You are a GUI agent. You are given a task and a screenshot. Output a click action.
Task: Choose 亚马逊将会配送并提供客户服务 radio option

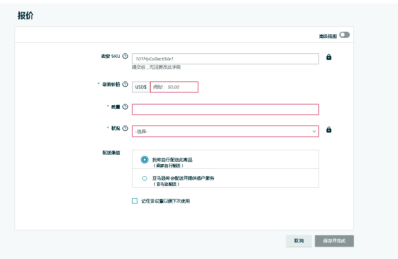[x=144, y=178]
